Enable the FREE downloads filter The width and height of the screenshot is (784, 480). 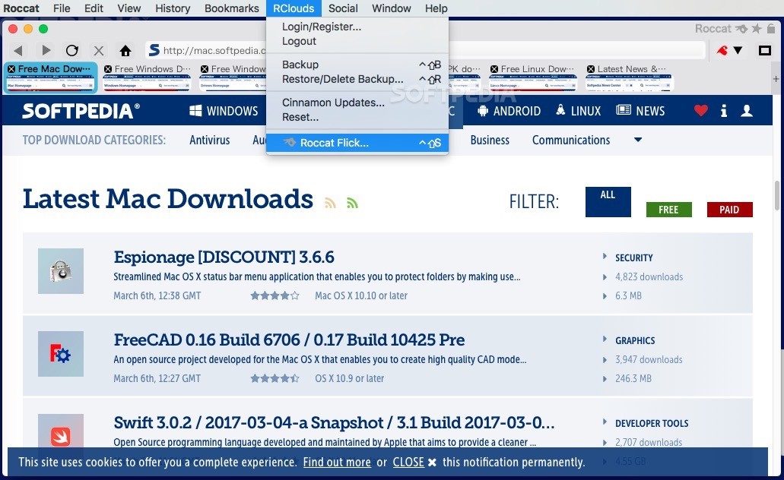click(668, 210)
